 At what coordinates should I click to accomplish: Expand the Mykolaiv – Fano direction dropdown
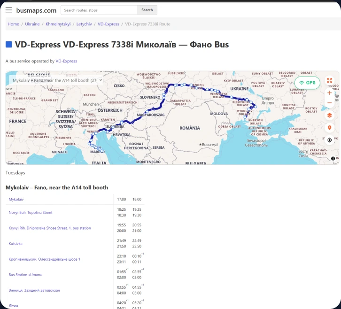tap(56, 80)
